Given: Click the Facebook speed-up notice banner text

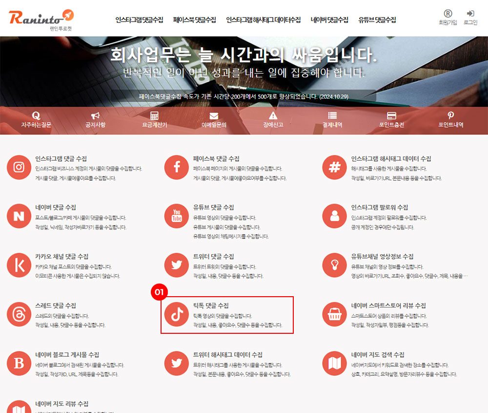Looking at the screenshot, I should tap(244, 97).
